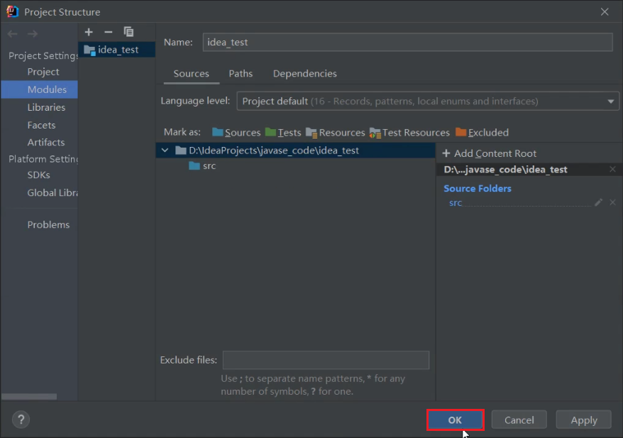Mark as Excluded folder icon
This screenshot has width=623, height=438.
tap(461, 132)
